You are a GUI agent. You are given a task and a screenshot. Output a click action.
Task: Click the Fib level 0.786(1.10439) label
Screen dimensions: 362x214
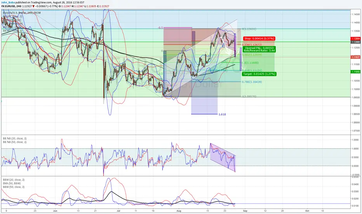(252, 82)
